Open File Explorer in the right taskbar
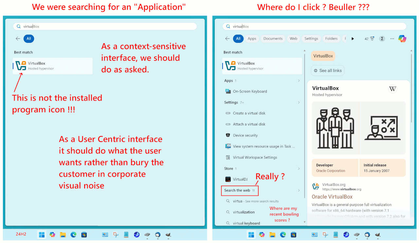This screenshot has height=243, width=419. (x=272, y=234)
